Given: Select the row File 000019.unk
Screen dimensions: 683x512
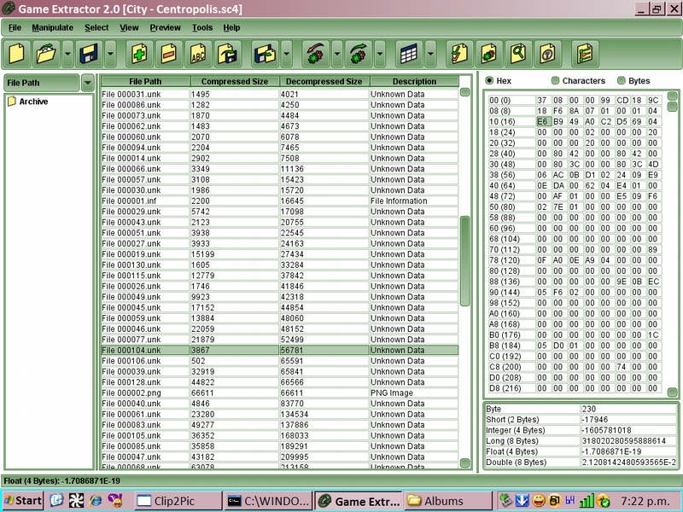Looking at the screenshot, I should [x=280, y=254].
